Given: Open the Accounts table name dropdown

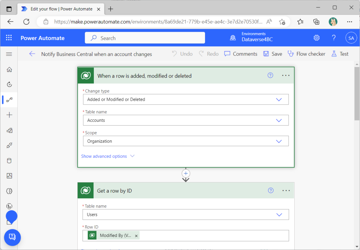Looking at the screenshot, I should coord(186,120).
